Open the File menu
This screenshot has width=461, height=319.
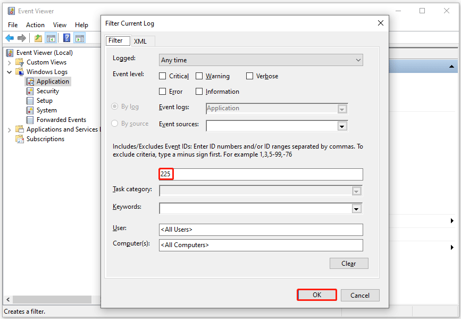pyautogui.click(x=13, y=25)
